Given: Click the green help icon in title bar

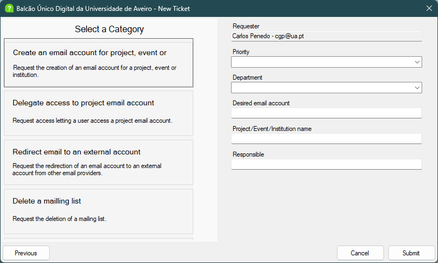Looking at the screenshot, I should 9,8.
